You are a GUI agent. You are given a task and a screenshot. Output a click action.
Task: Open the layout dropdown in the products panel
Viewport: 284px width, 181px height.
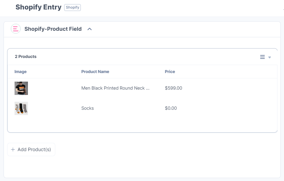269,57
